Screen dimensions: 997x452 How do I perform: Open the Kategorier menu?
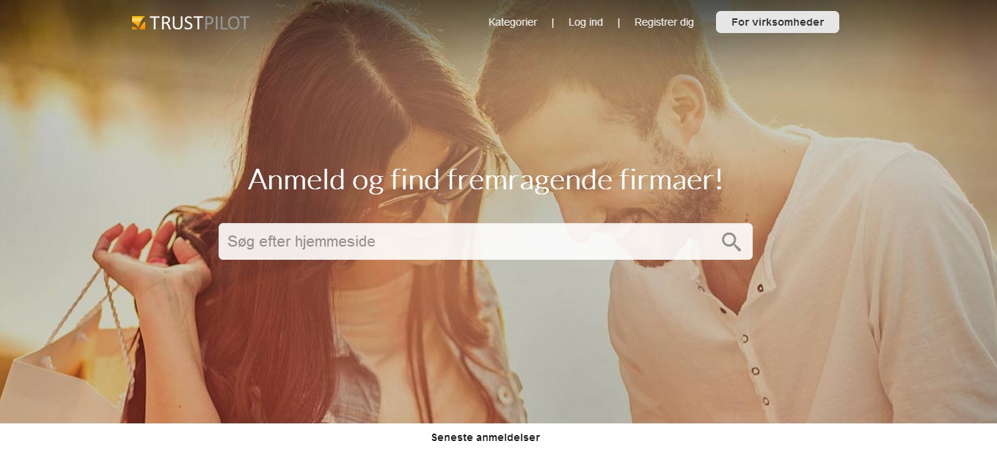pyautogui.click(x=513, y=22)
